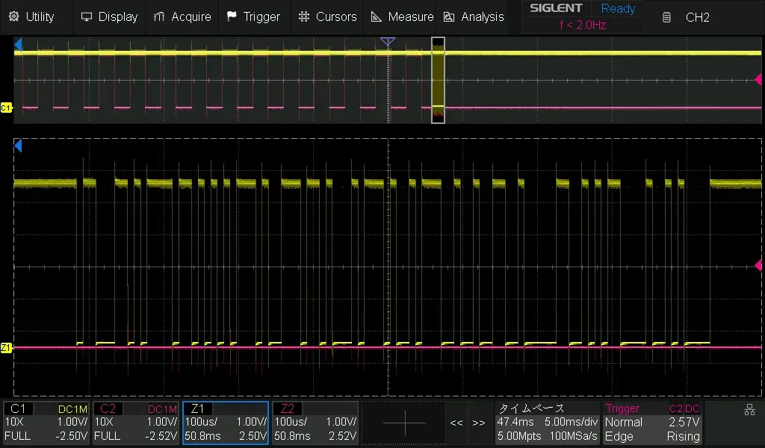Toggle channel C1 via its descriptor box
The height and width of the screenshot is (448, 765).
(x=45, y=422)
